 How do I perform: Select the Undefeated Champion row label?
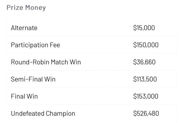click(x=43, y=113)
